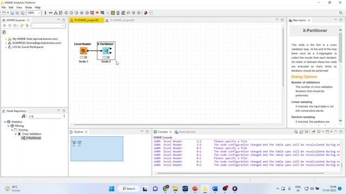Viewport: 346px width, 194px height.
Task: Click the Description panel scroll up arrow
Action: [340, 30]
